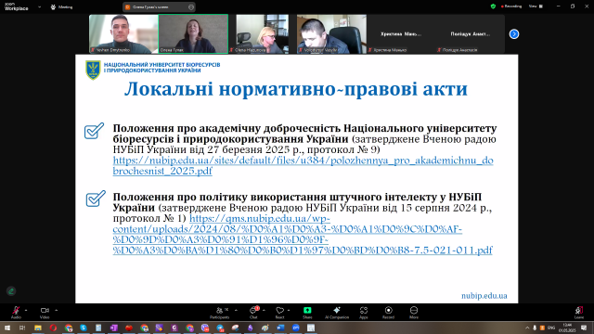Expand the Chat options arrow

pyautogui.click(x=264, y=311)
